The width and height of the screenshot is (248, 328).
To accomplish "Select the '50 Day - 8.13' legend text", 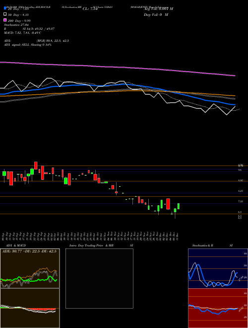I will [18, 15].
